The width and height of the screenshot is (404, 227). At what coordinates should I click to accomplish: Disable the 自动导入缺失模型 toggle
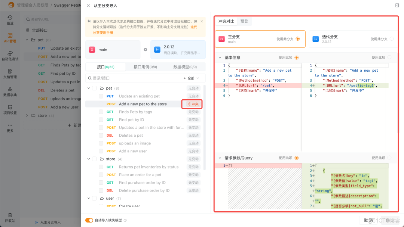pyautogui.click(x=89, y=221)
